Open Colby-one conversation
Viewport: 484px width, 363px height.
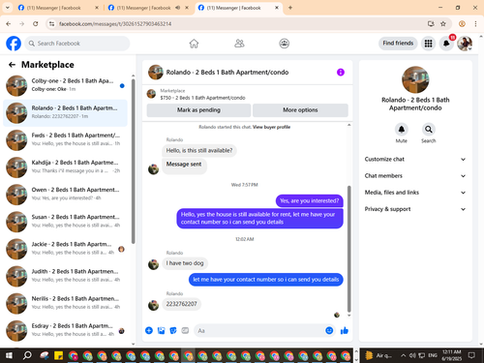pyautogui.click(x=65, y=85)
